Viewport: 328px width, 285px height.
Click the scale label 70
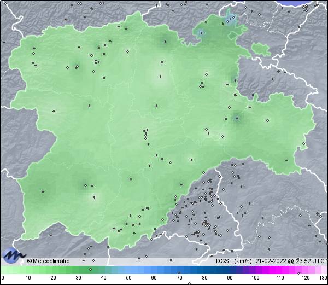(179, 278)
